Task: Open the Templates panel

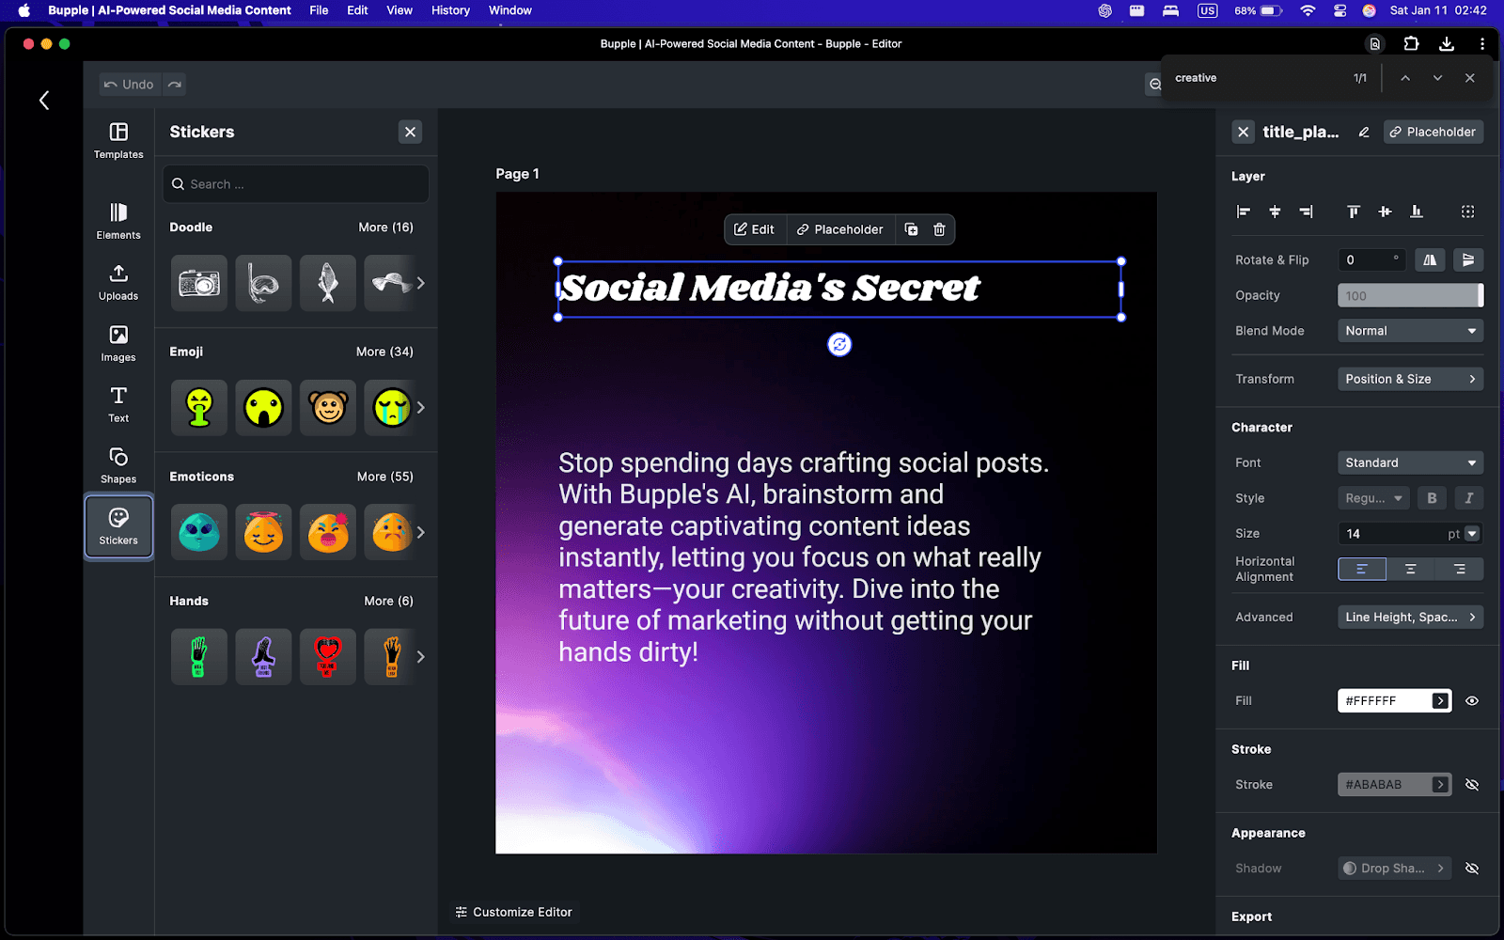Action: [118, 141]
